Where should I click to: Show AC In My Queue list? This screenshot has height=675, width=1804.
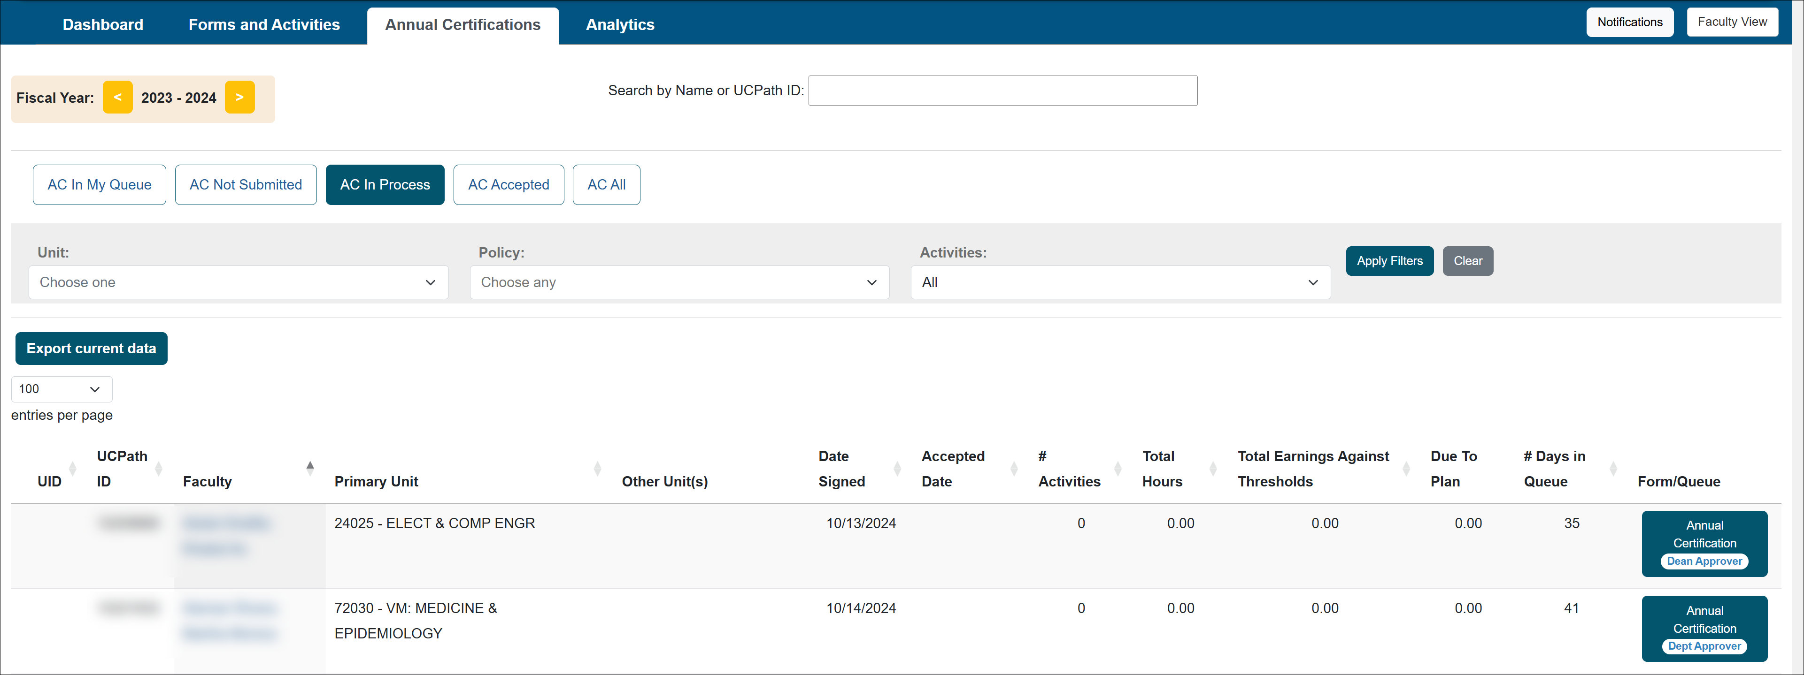pyautogui.click(x=100, y=185)
